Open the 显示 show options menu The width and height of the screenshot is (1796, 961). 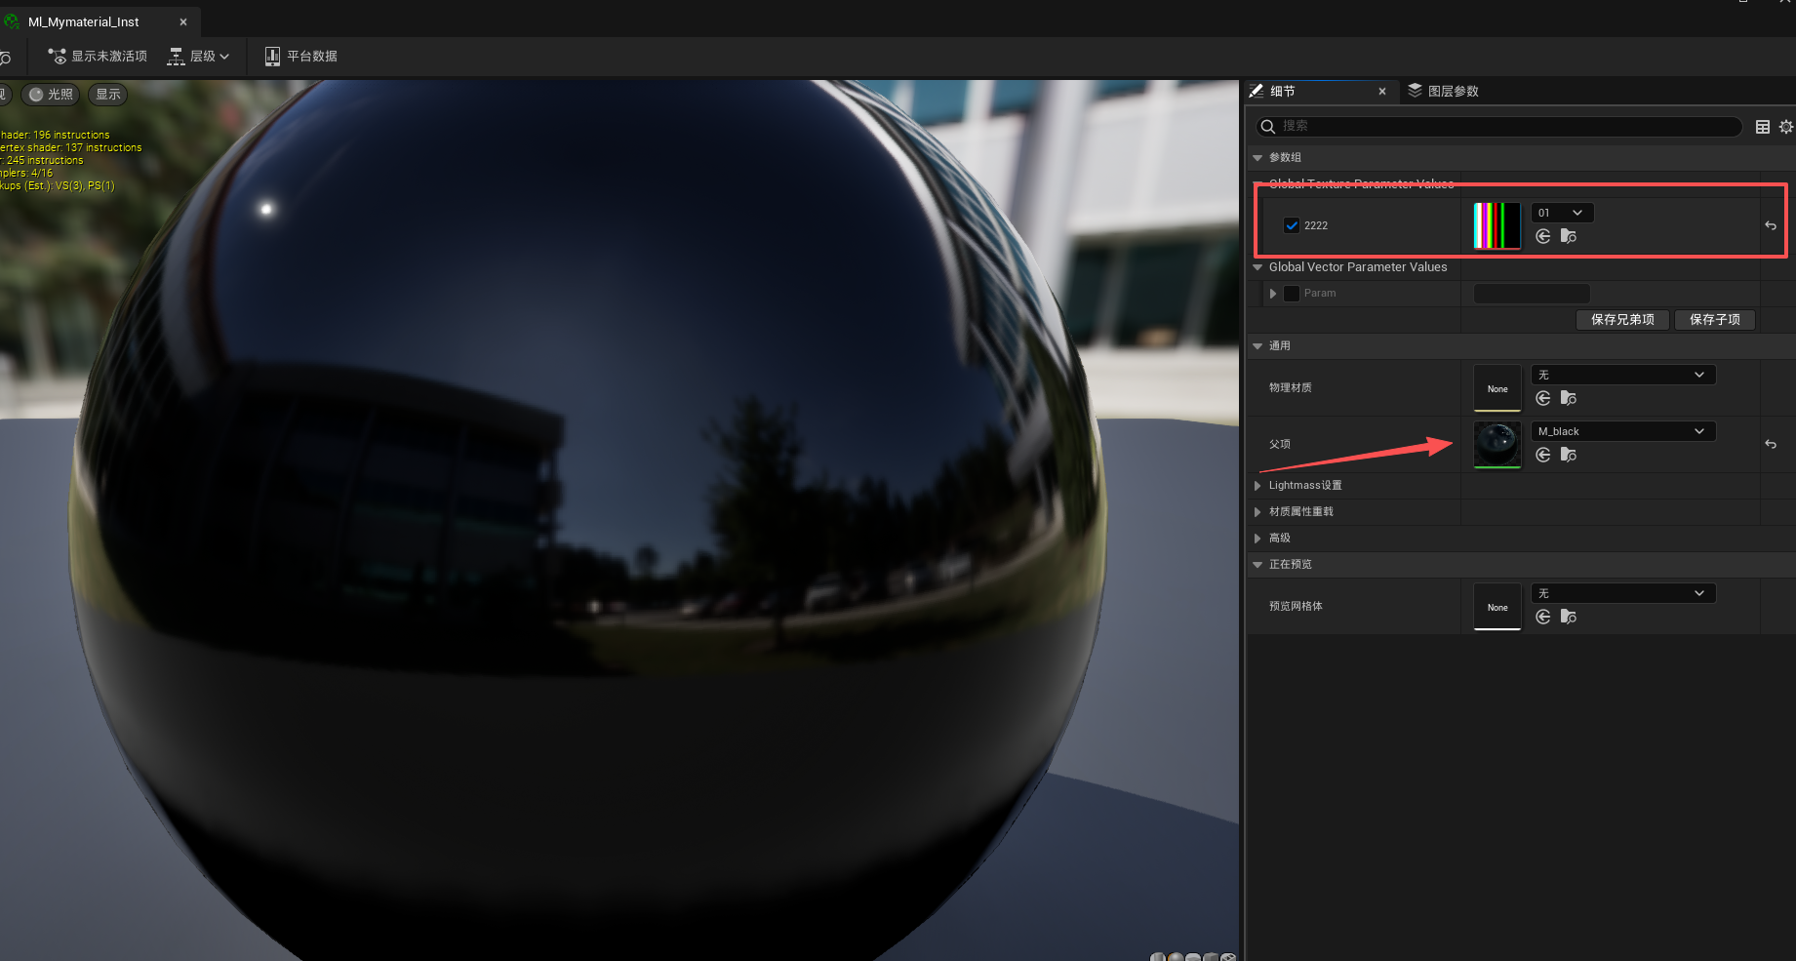[108, 95]
